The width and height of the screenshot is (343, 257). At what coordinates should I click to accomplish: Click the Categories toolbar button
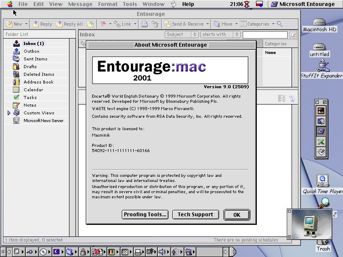[x=255, y=24]
